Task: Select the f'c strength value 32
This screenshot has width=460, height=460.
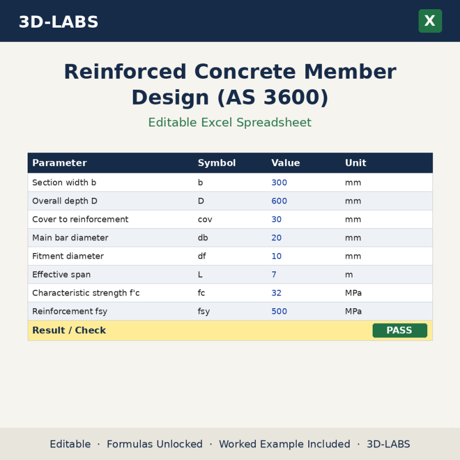Action: [x=277, y=293]
